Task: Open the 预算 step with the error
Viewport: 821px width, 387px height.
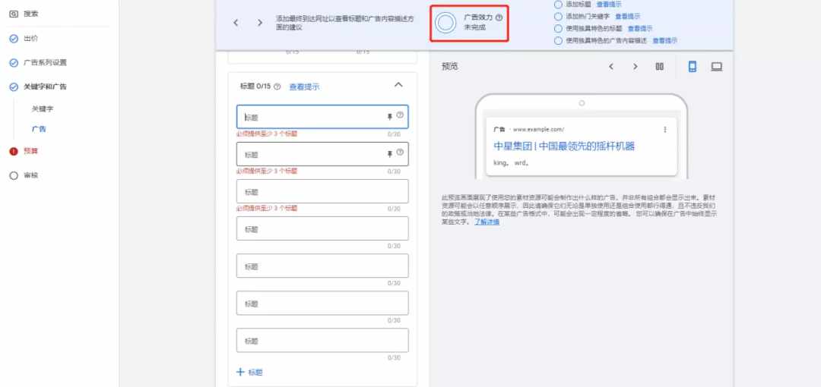Action: tap(30, 151)
